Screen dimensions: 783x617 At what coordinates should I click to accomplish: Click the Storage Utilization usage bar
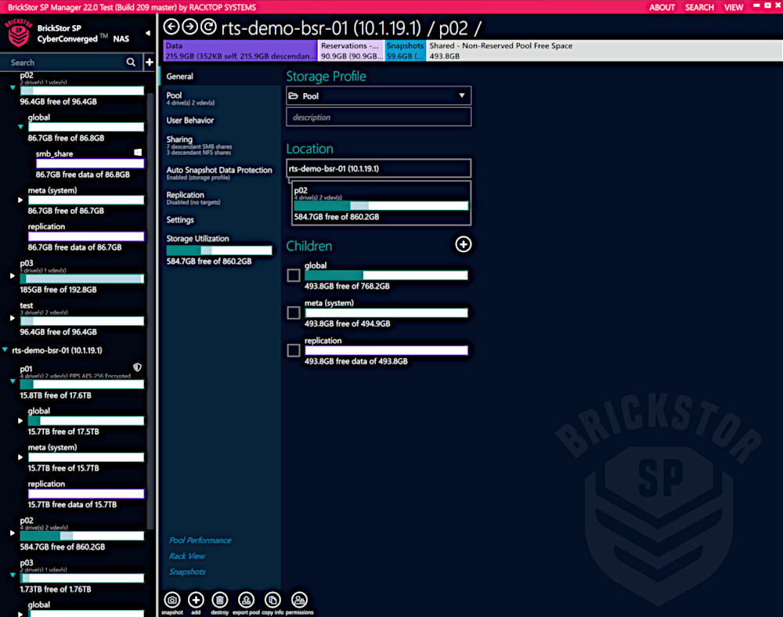tap(219, 248)
